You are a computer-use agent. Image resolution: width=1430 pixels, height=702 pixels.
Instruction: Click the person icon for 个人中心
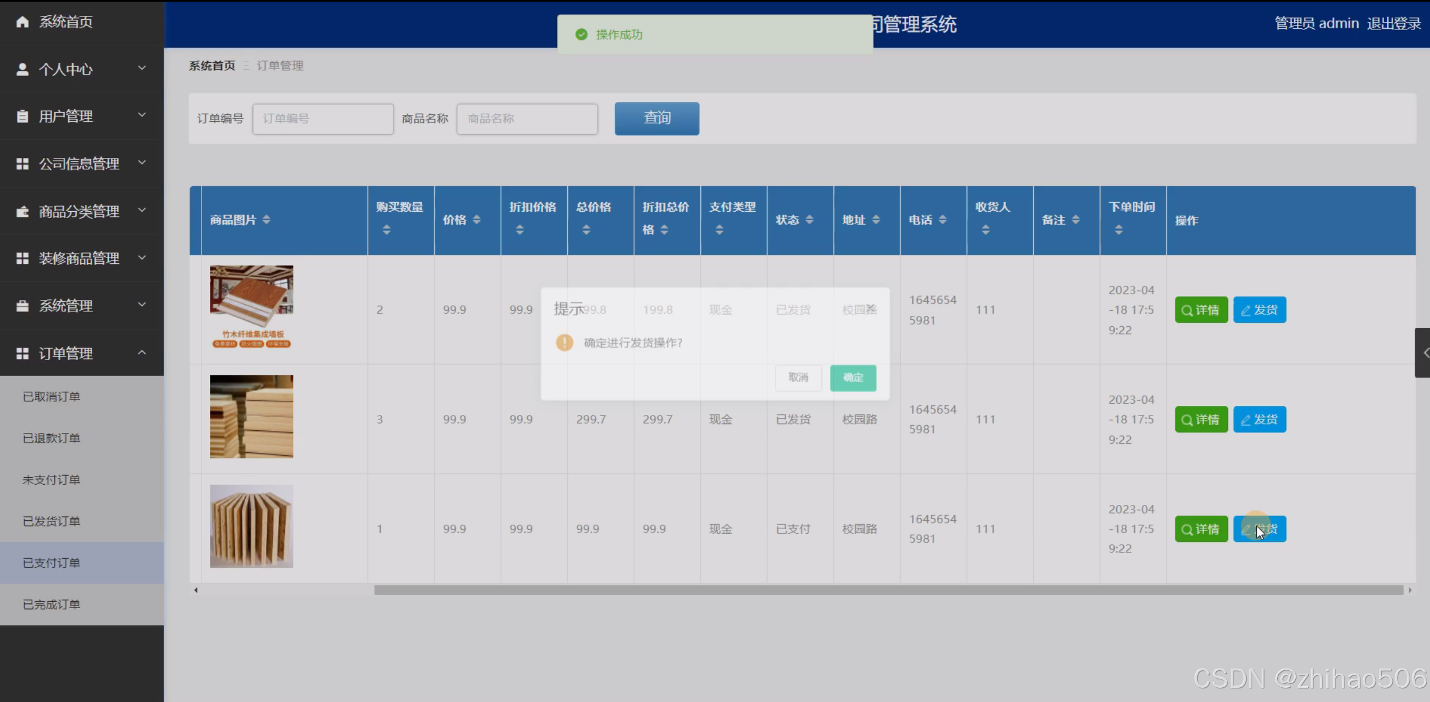22,69
